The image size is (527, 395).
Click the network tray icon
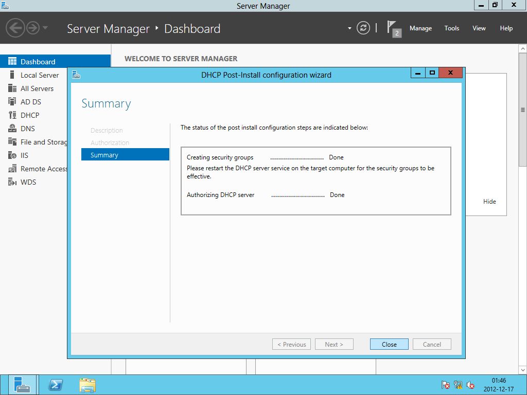(458, 385)
